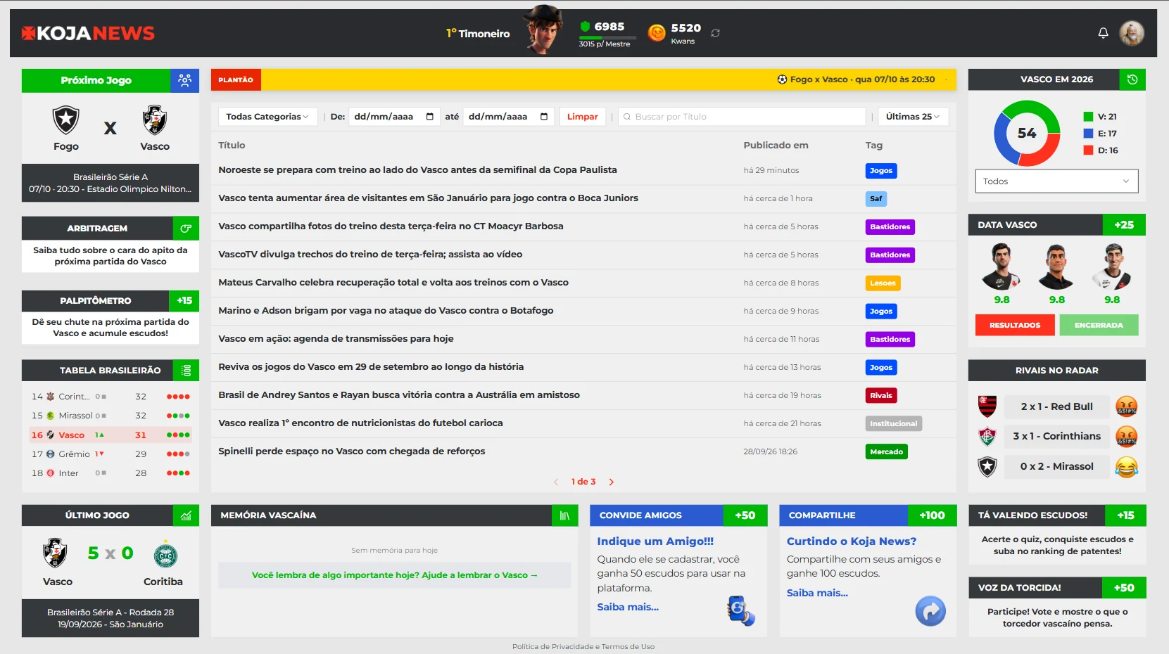The image size is (1169, 654).
Task: Click angry emoji next to Red Bull result
Action: click(x=1127, y=406)
